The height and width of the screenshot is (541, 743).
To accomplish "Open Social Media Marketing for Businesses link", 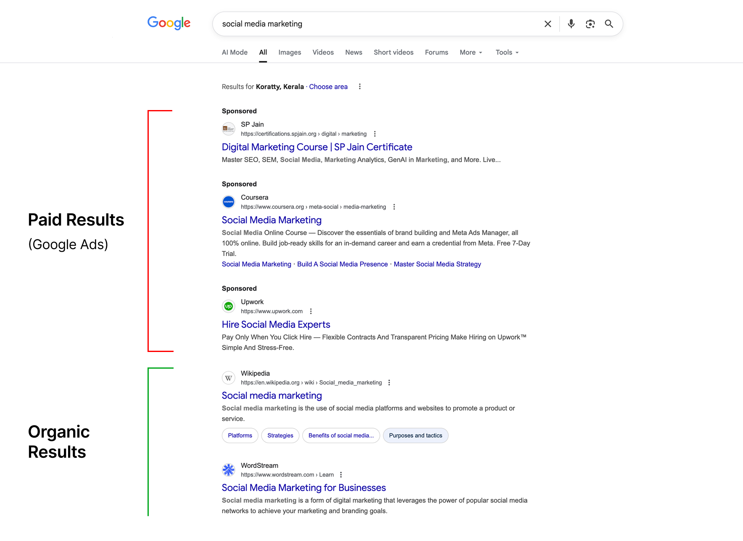I will (304, 488).
